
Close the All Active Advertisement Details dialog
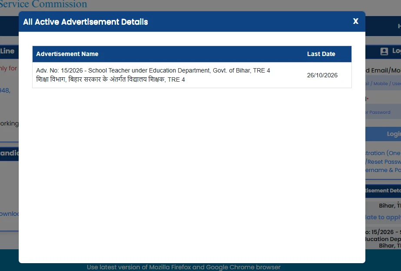355,21
